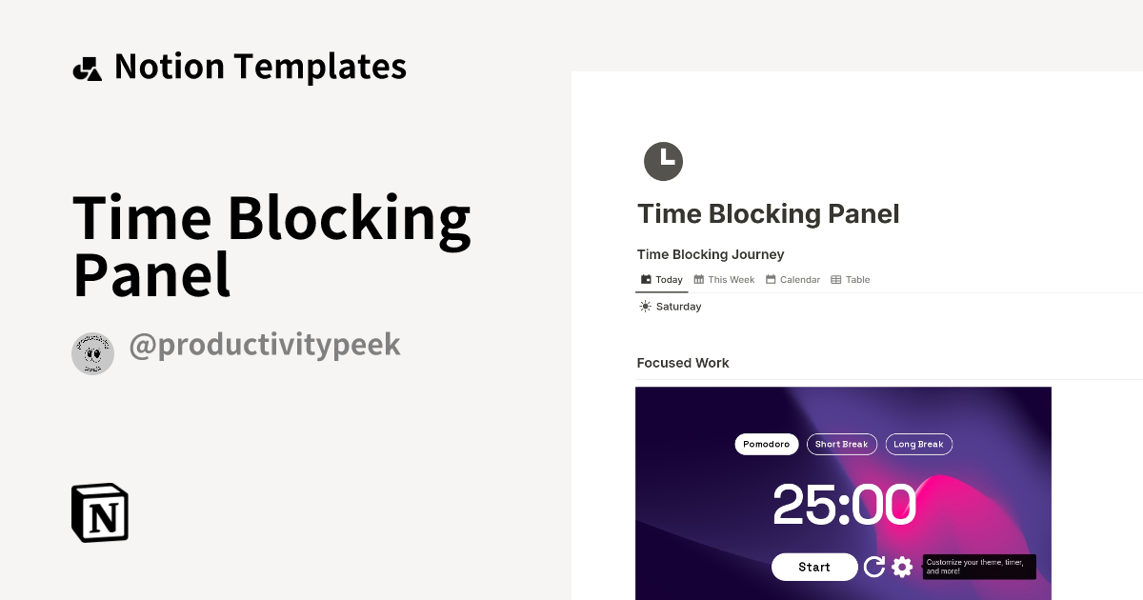The image size is (1143, 600).
Task: Switch to the Table view tab
Action: click(851, 279)
